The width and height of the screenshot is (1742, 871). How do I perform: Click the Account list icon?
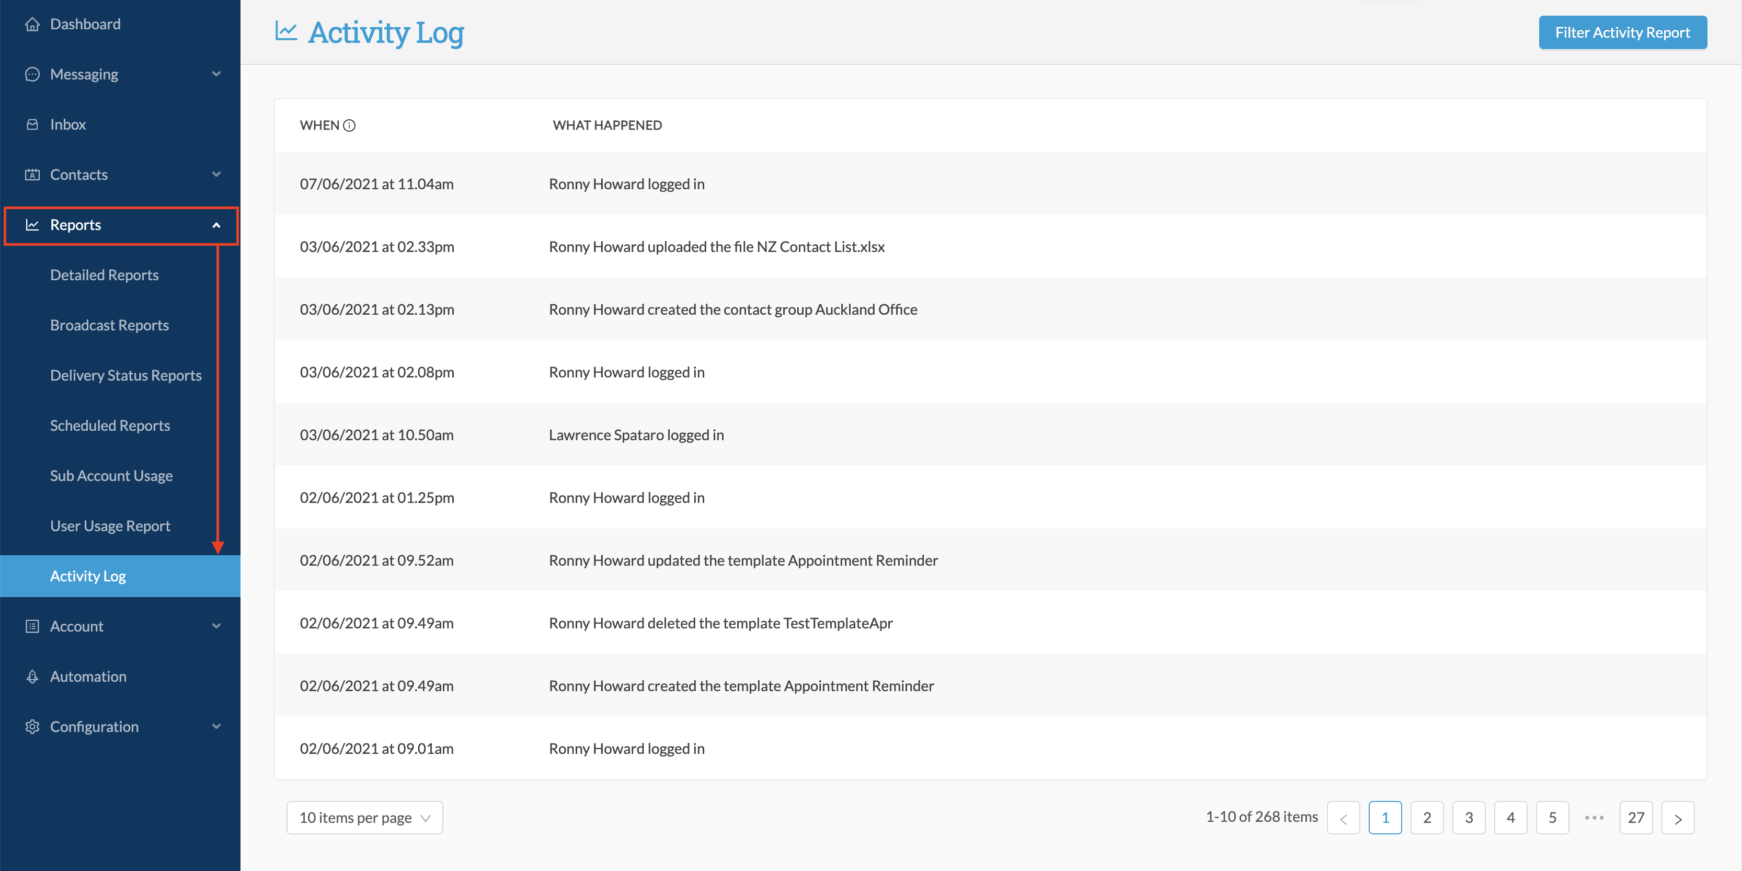(32, 626)
